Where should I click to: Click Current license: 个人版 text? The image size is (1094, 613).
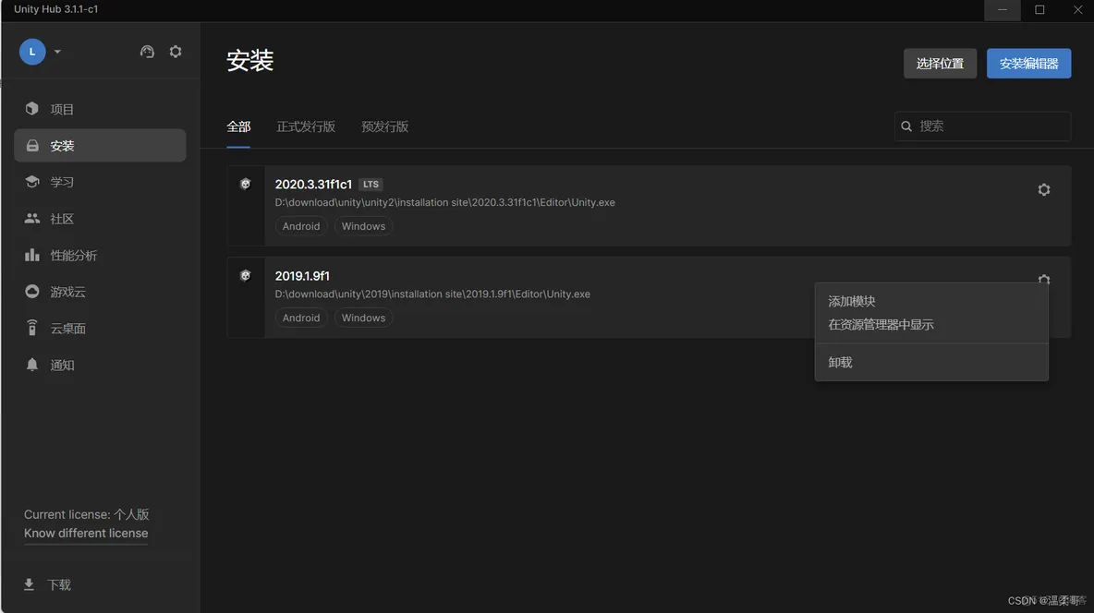[x=87, y=514]
